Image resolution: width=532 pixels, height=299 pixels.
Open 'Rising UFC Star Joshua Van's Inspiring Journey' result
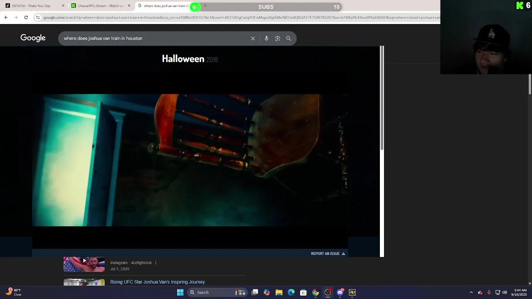158,282
